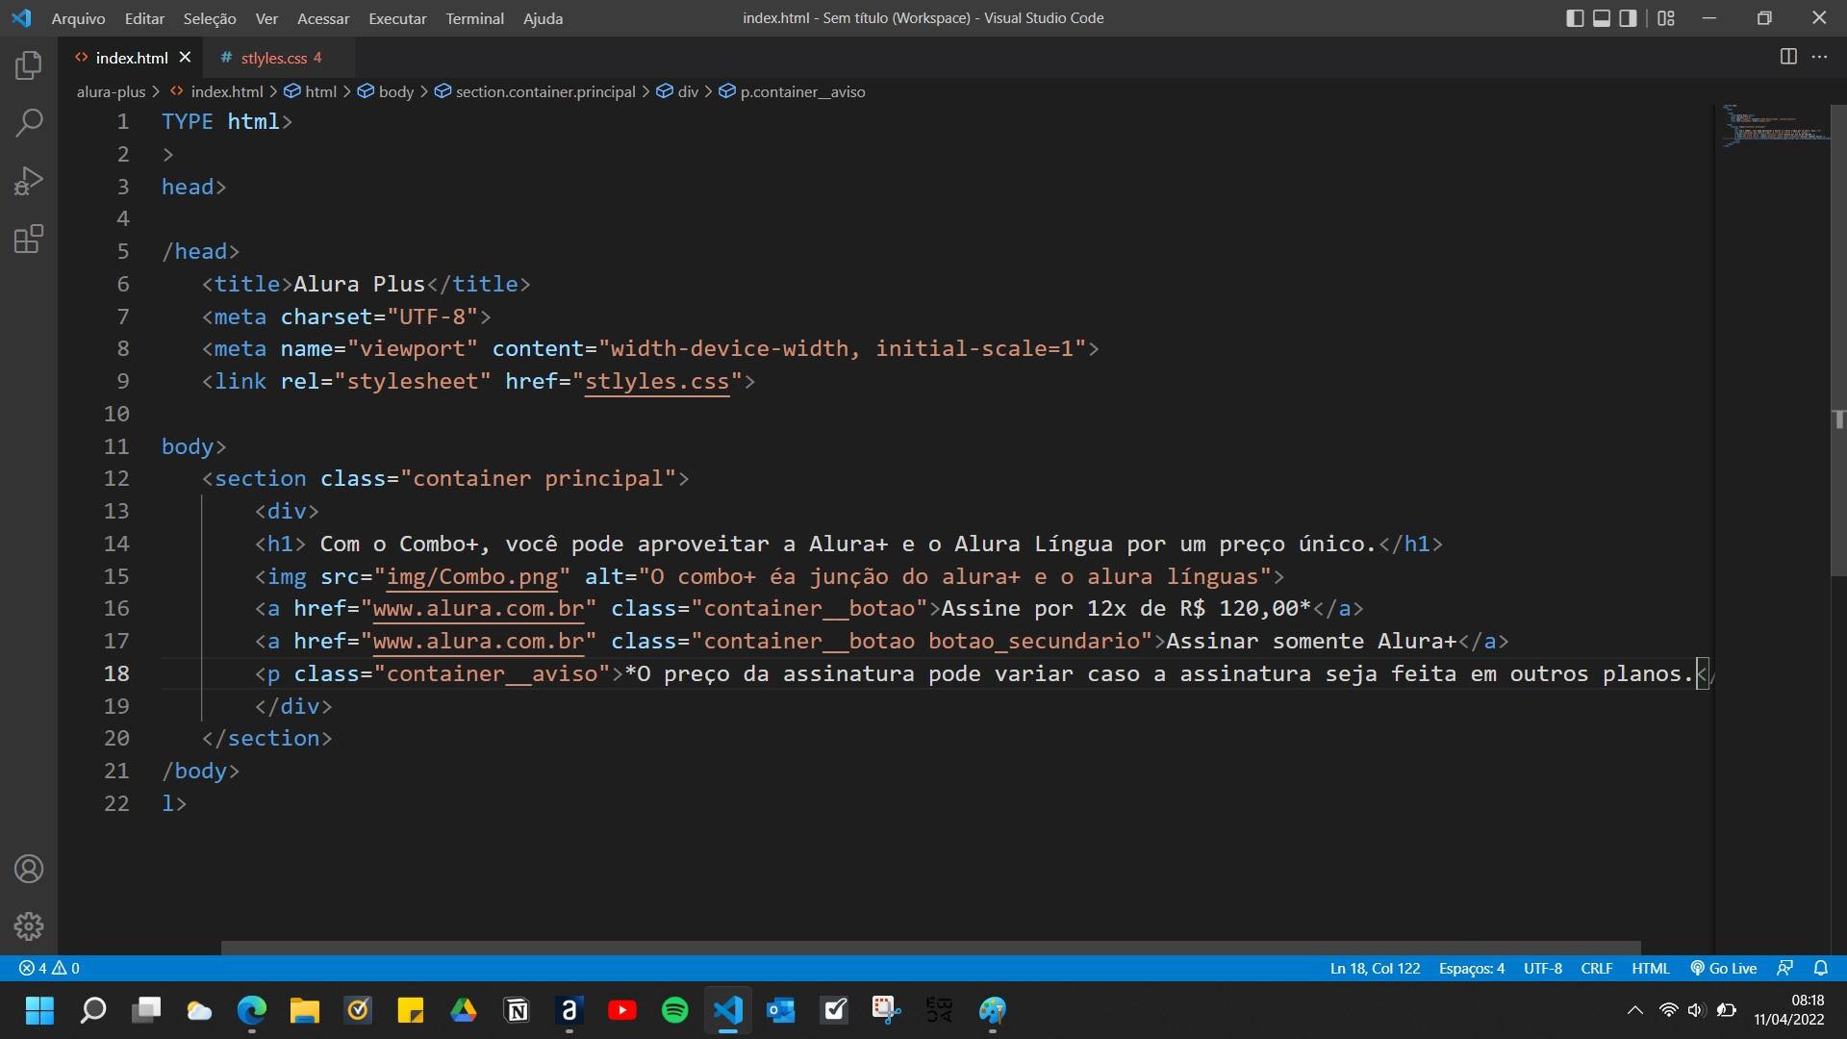Open the Explorer view in activity bar
Viewport: 1847px width, 1039px height.
[29, 65]
